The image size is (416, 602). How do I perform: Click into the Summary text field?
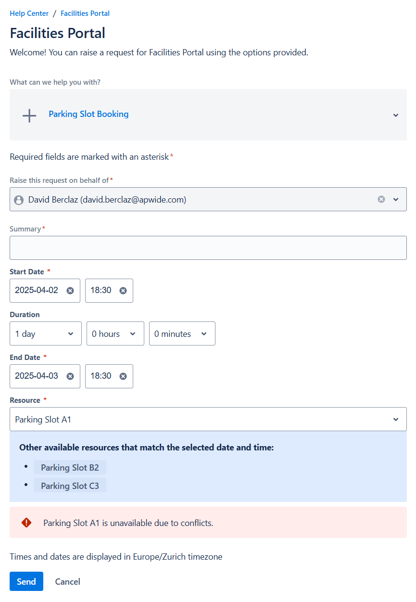click(208, 248)
